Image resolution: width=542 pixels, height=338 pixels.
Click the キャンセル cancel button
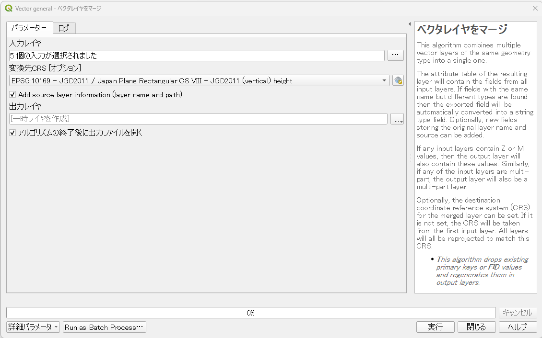518,313
